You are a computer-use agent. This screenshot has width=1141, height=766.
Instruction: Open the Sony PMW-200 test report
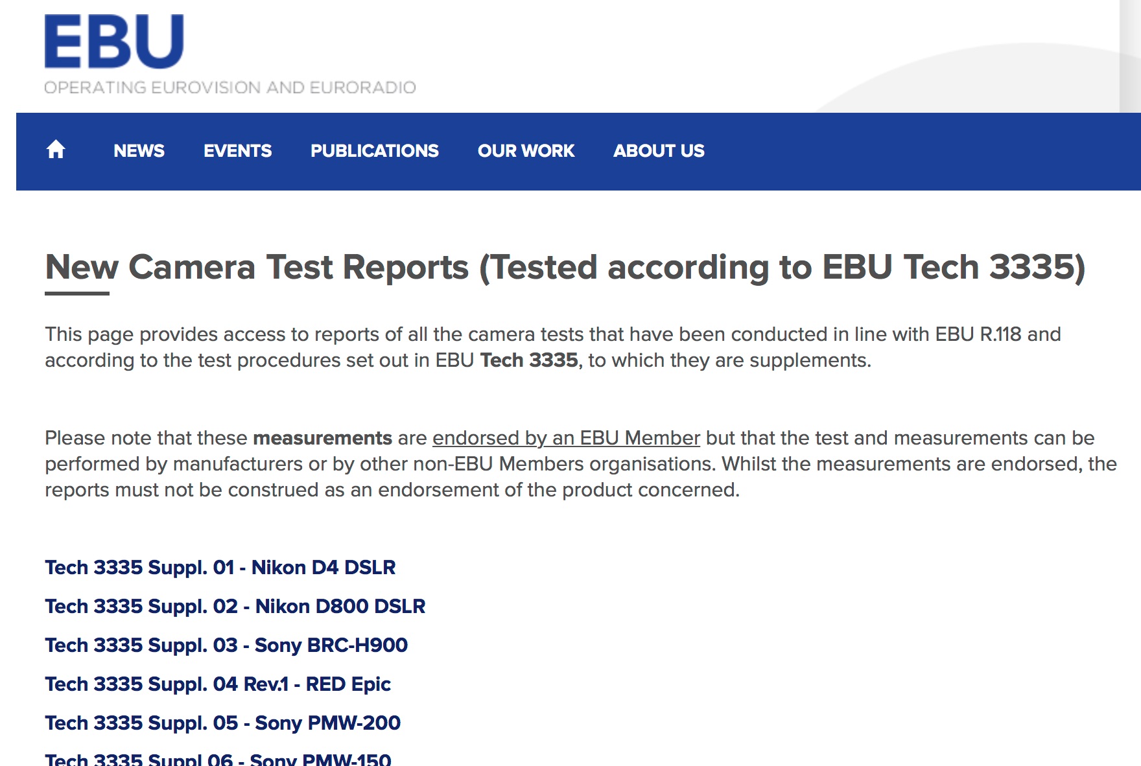pos(222,723)
